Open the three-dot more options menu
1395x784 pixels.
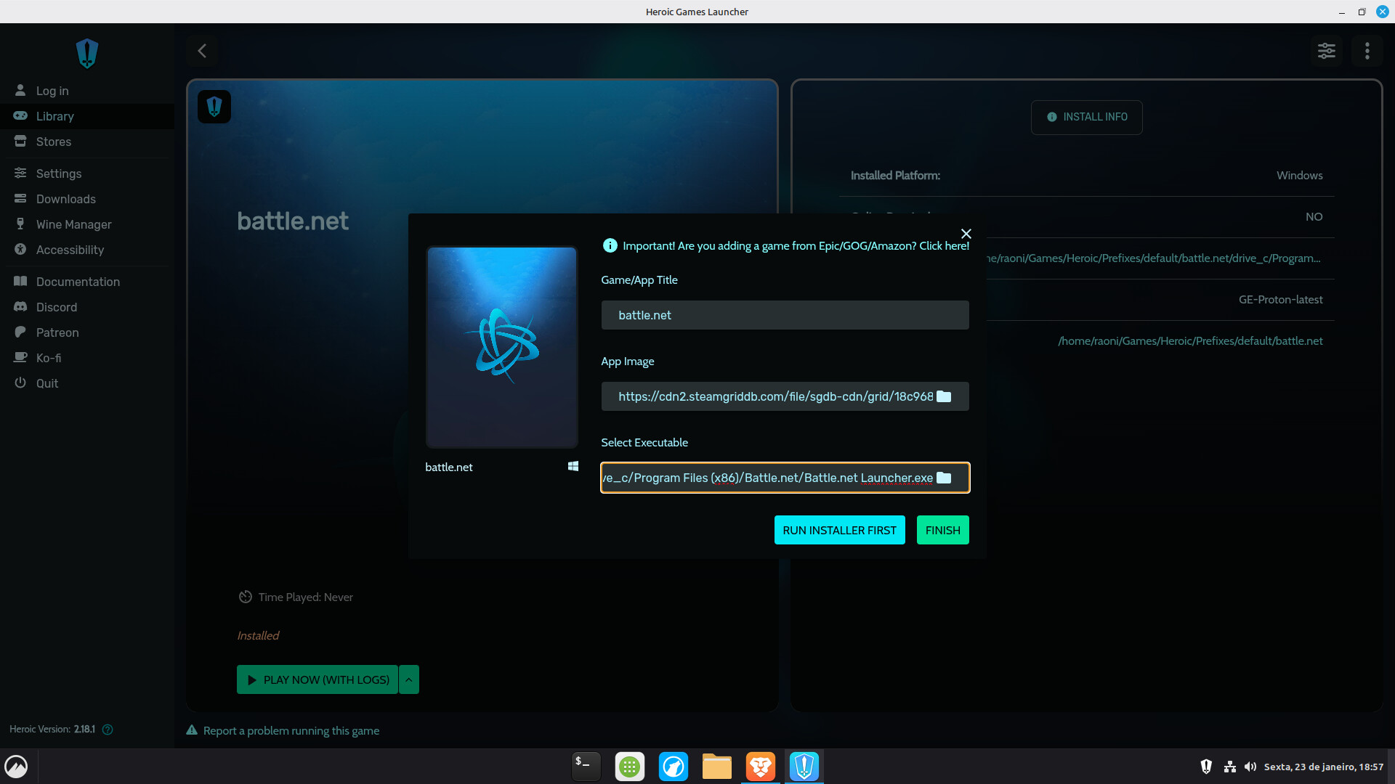(1367, 51)
